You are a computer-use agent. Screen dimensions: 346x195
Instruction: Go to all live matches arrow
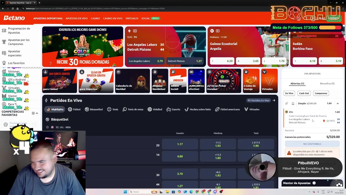(274, 100)
